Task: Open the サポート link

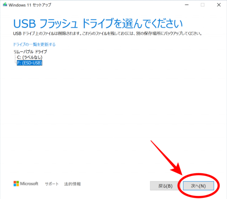Action: tap(52, 184)
